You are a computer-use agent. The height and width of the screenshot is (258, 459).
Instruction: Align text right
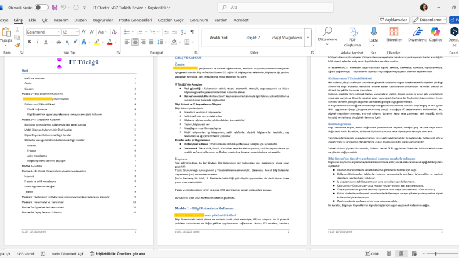143,42
